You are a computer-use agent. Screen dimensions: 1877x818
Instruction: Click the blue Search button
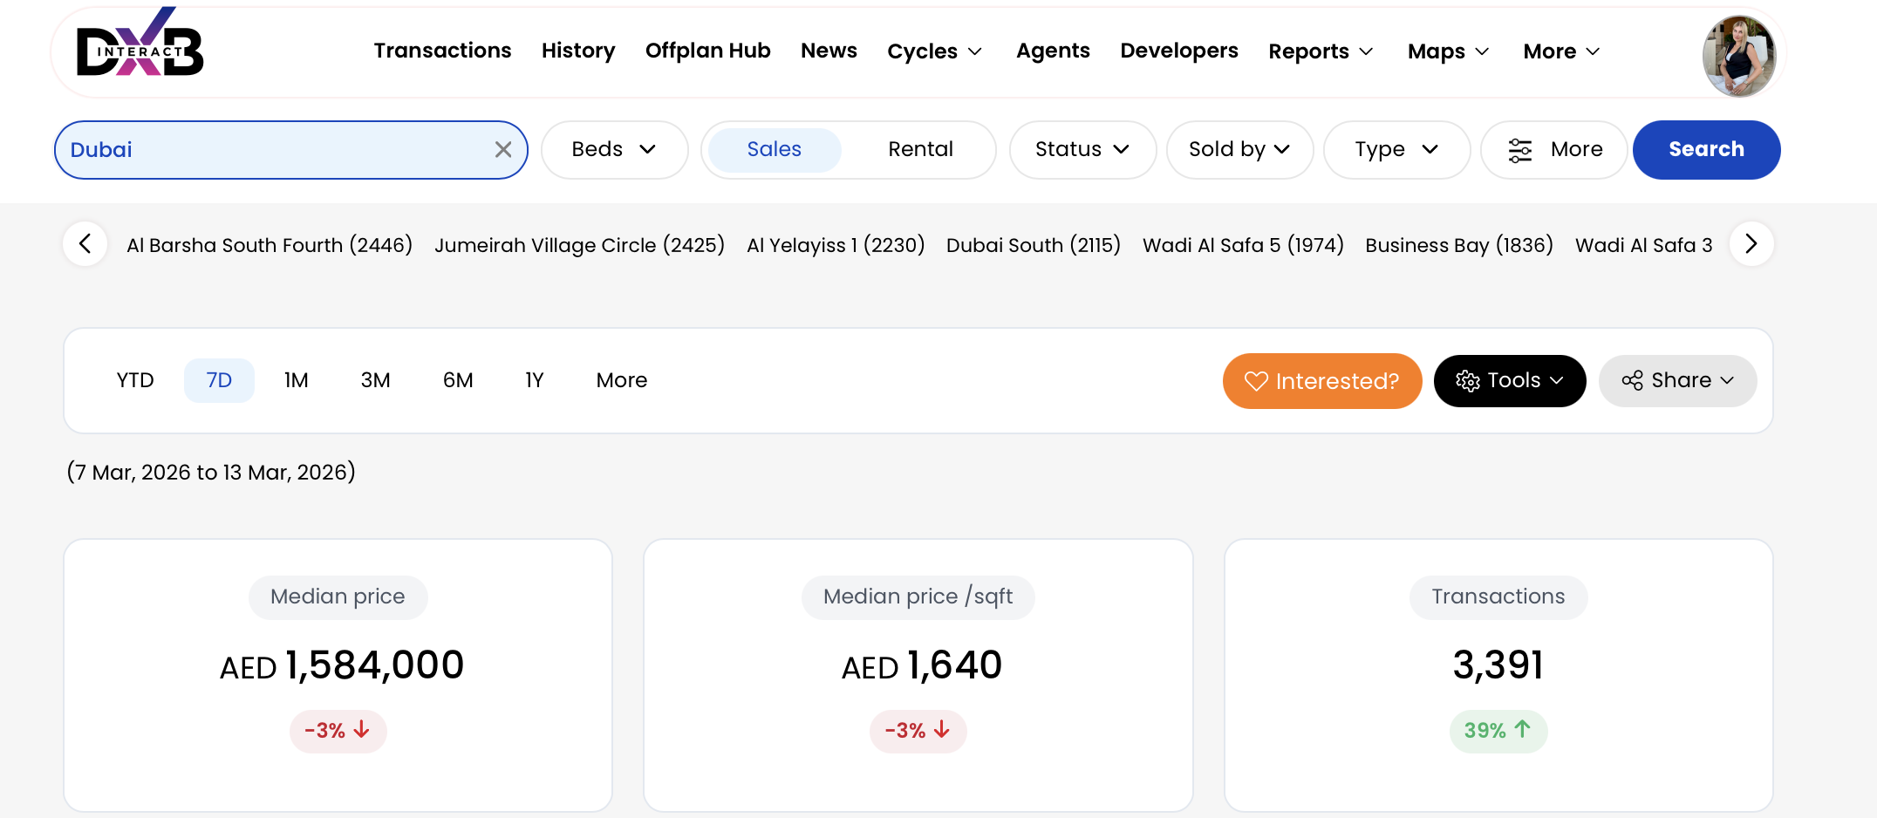1706,150
